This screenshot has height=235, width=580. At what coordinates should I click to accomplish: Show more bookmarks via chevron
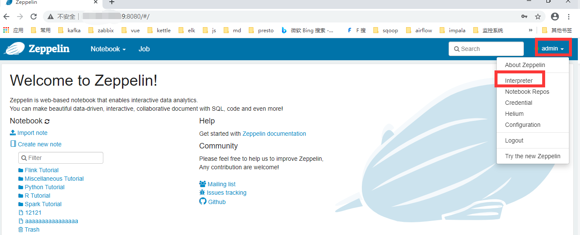point(530,30)
